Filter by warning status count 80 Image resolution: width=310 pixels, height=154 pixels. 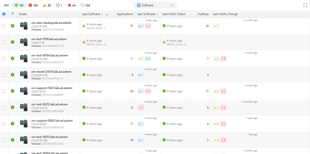point(47,5)
